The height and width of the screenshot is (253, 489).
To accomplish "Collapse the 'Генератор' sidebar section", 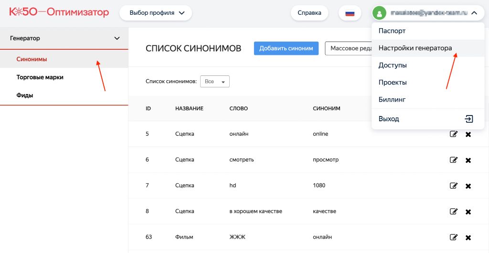I will 117,38.
